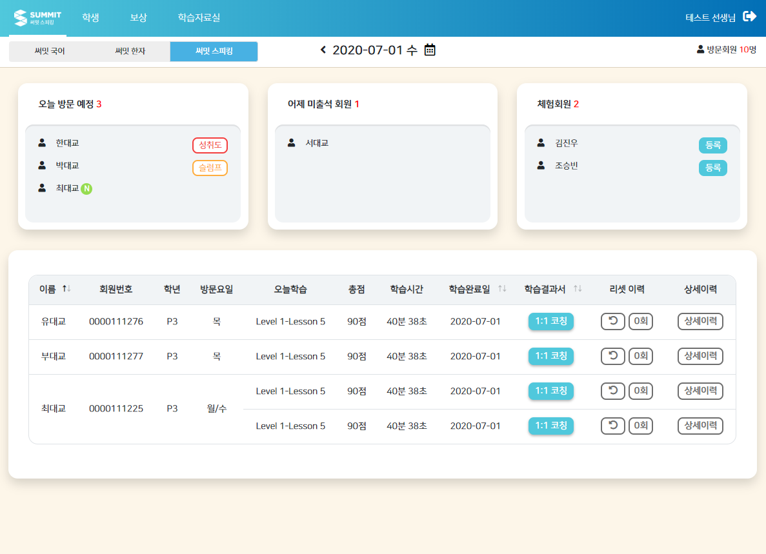
Task: Select 서대교 in yesterday's absent list
Action: 317,143
